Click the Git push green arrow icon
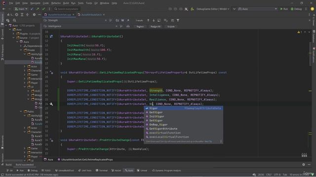The height and width of the screenshot is (177, 316). (x=38, y=9)
